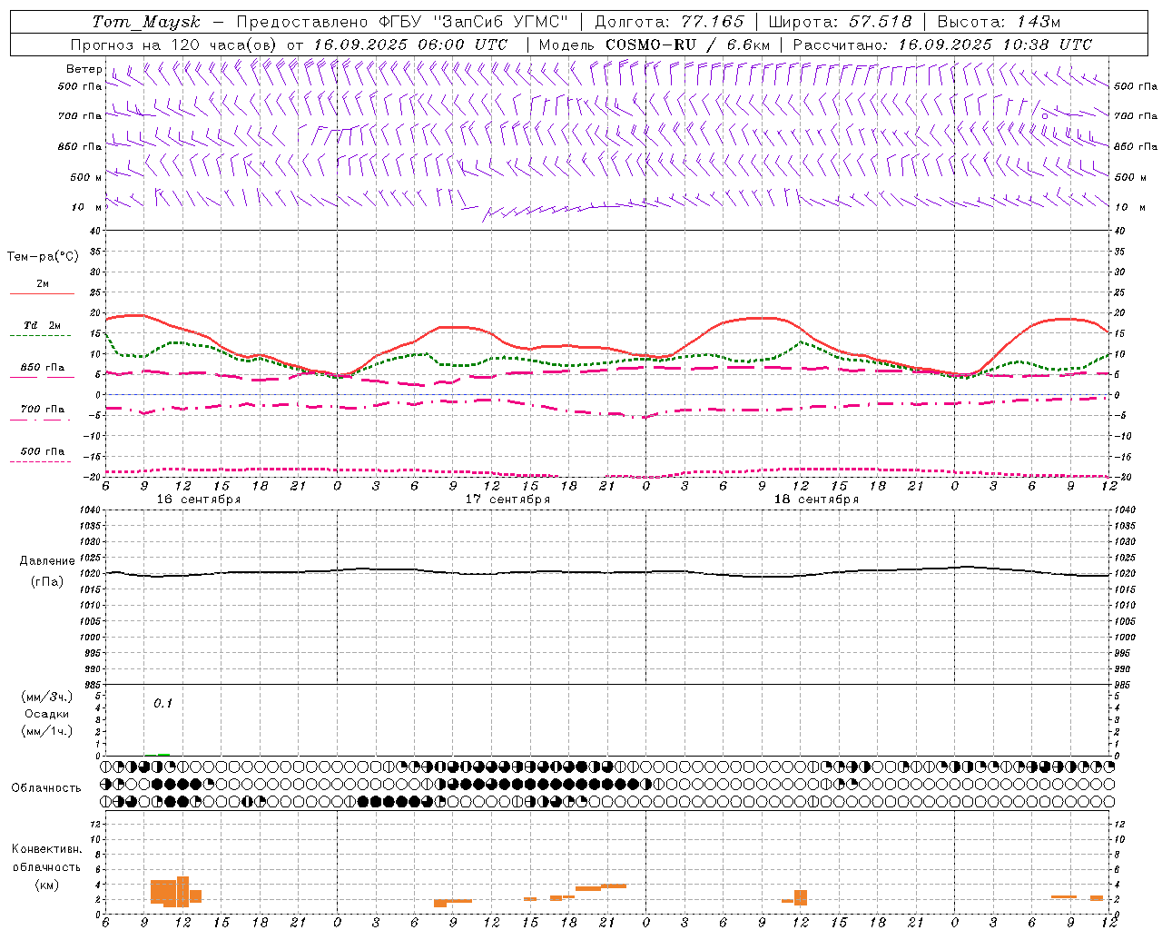Select the provider text ФГБУ "ЗапСиб УГМС"

tap(473, 22)
